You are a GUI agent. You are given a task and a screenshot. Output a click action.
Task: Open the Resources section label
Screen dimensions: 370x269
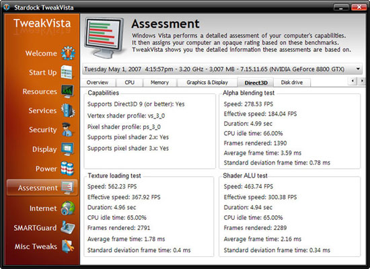click(x=40, y=91)
